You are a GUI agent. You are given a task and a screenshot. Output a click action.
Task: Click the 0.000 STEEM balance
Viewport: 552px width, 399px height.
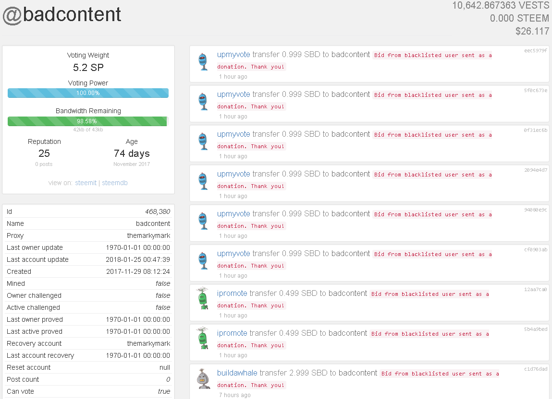click(519, 18)
